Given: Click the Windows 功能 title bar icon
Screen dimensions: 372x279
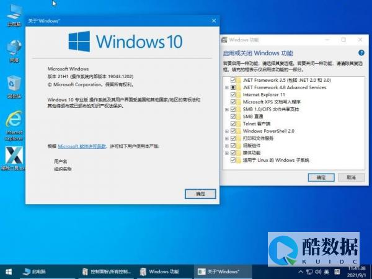Looking at the screenshot, I should pos(224,40).
